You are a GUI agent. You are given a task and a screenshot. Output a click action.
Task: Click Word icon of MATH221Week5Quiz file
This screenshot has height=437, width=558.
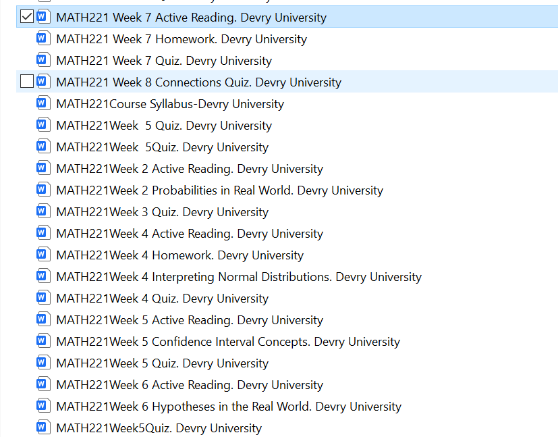coord(43,427)
